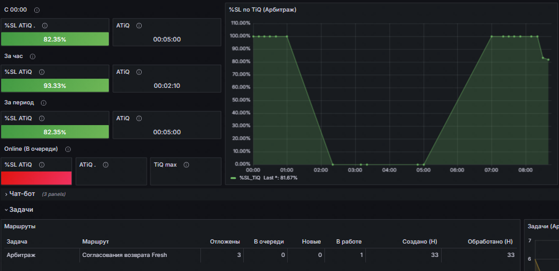559x271 pixels.
Task: Click the value 33 in Создано (H) column
Action: tap(433, 255)
